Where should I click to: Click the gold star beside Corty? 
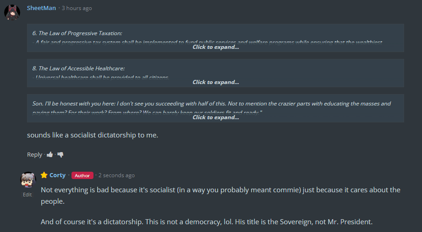pyautogui.click(x=44, y=175)
